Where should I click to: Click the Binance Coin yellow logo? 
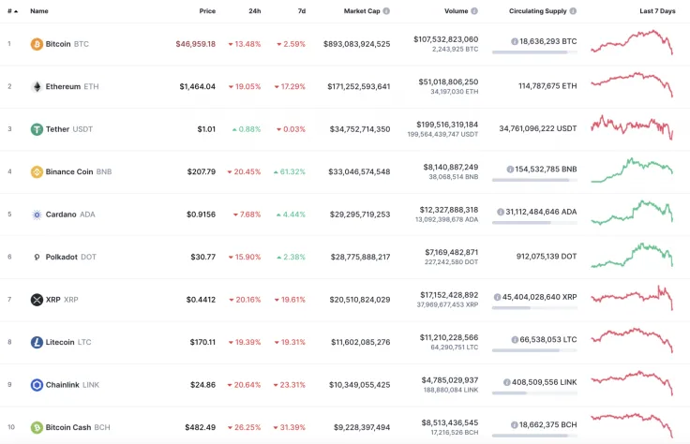click(37, 171)
